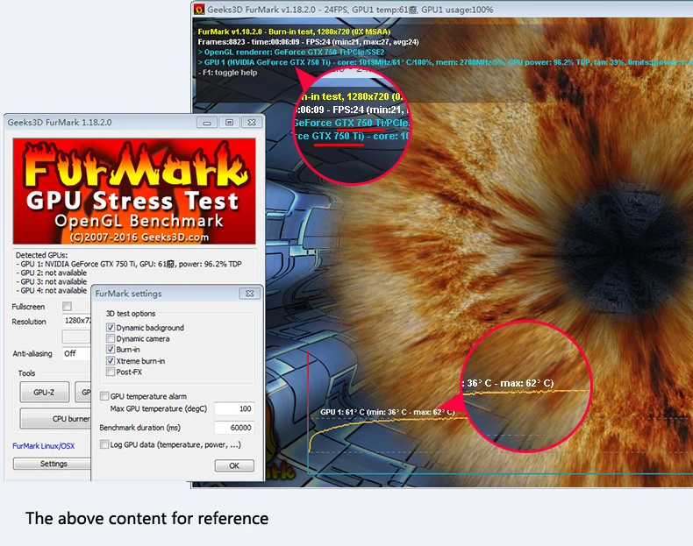Click the FurMark GPU Stress Test banner
This screenshot has height=546, width=693.
134,191
